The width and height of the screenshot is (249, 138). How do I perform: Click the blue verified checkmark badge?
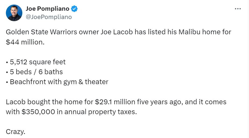pyautogui.click(x=74, y=9)
